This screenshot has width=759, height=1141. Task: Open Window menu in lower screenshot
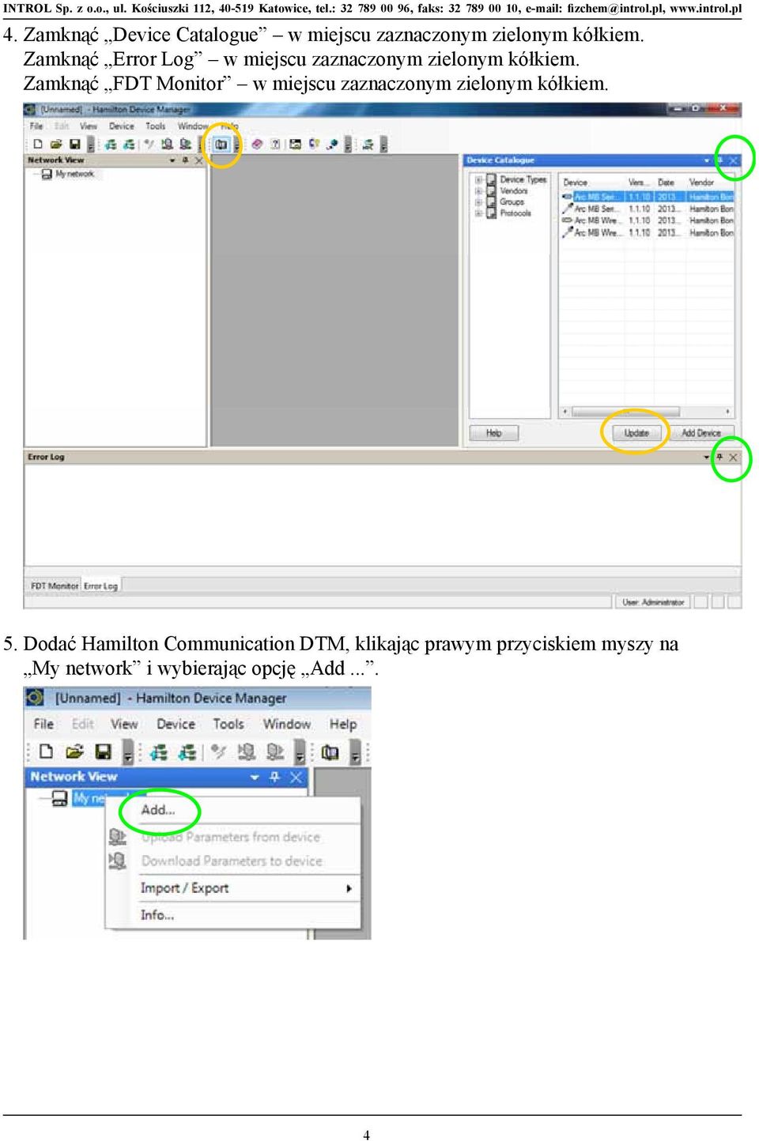286,724
